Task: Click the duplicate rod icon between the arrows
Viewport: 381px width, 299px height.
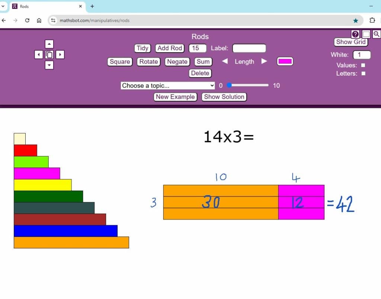Action: (x=49, y=54)
